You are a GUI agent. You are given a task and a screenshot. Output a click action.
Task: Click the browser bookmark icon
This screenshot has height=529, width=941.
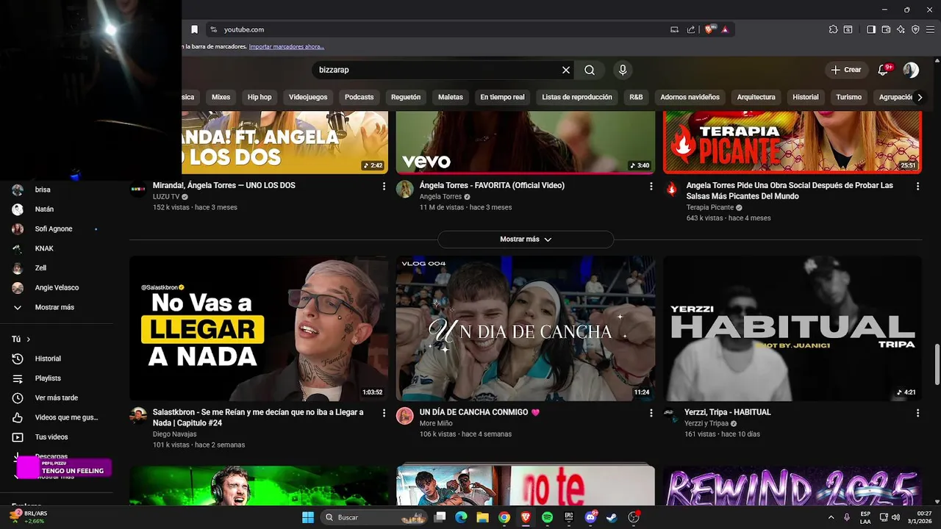coord(194,29)
